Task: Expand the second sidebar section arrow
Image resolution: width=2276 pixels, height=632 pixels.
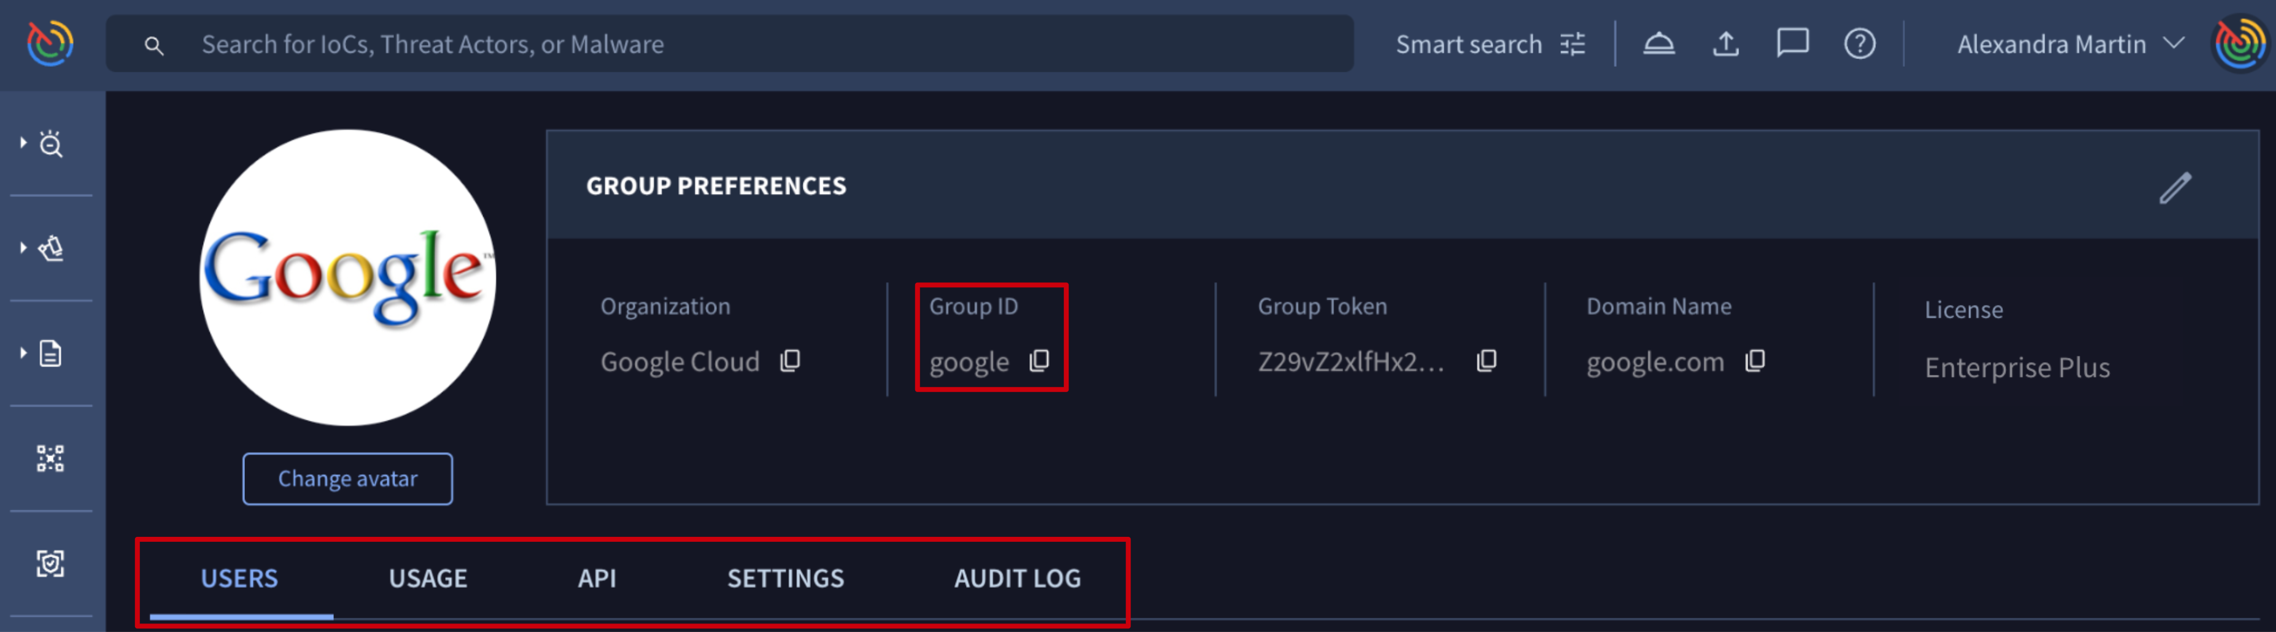Action: (x=23, y=247)
